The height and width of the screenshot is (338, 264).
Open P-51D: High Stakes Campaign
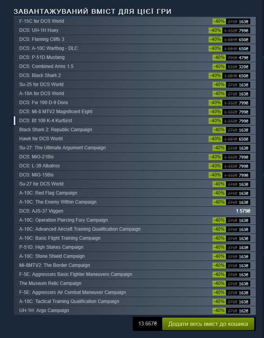point(135,248)
